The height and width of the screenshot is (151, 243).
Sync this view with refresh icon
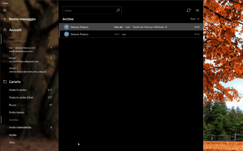click(x=189, y=10)
